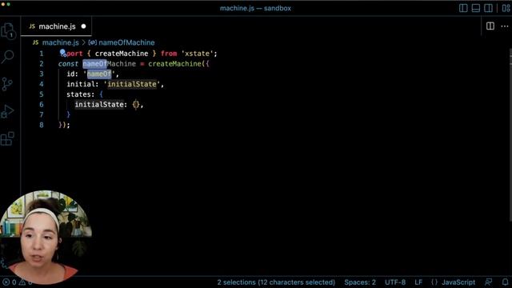Open the Search view in the activity bar

point(7,57)
